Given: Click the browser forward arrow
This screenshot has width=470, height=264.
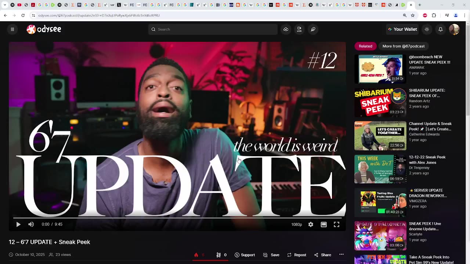Looking at the screenshot, I should click(14, 15).
